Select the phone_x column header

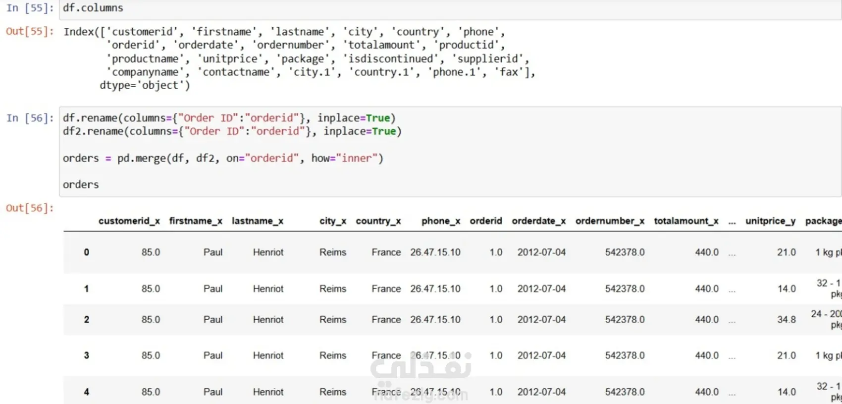tap(441, 221)
